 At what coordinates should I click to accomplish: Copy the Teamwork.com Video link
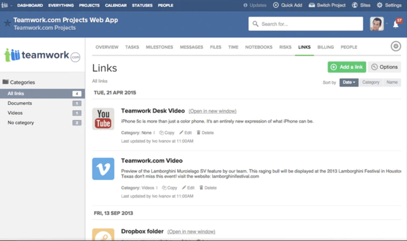click(170, 188)
